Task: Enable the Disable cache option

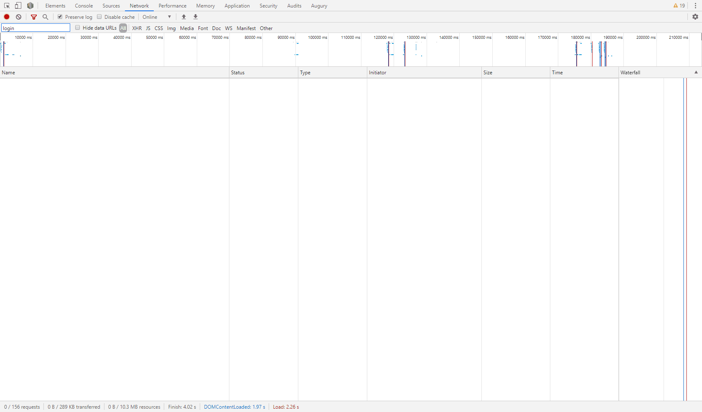Action: click(x=99, y=17)
